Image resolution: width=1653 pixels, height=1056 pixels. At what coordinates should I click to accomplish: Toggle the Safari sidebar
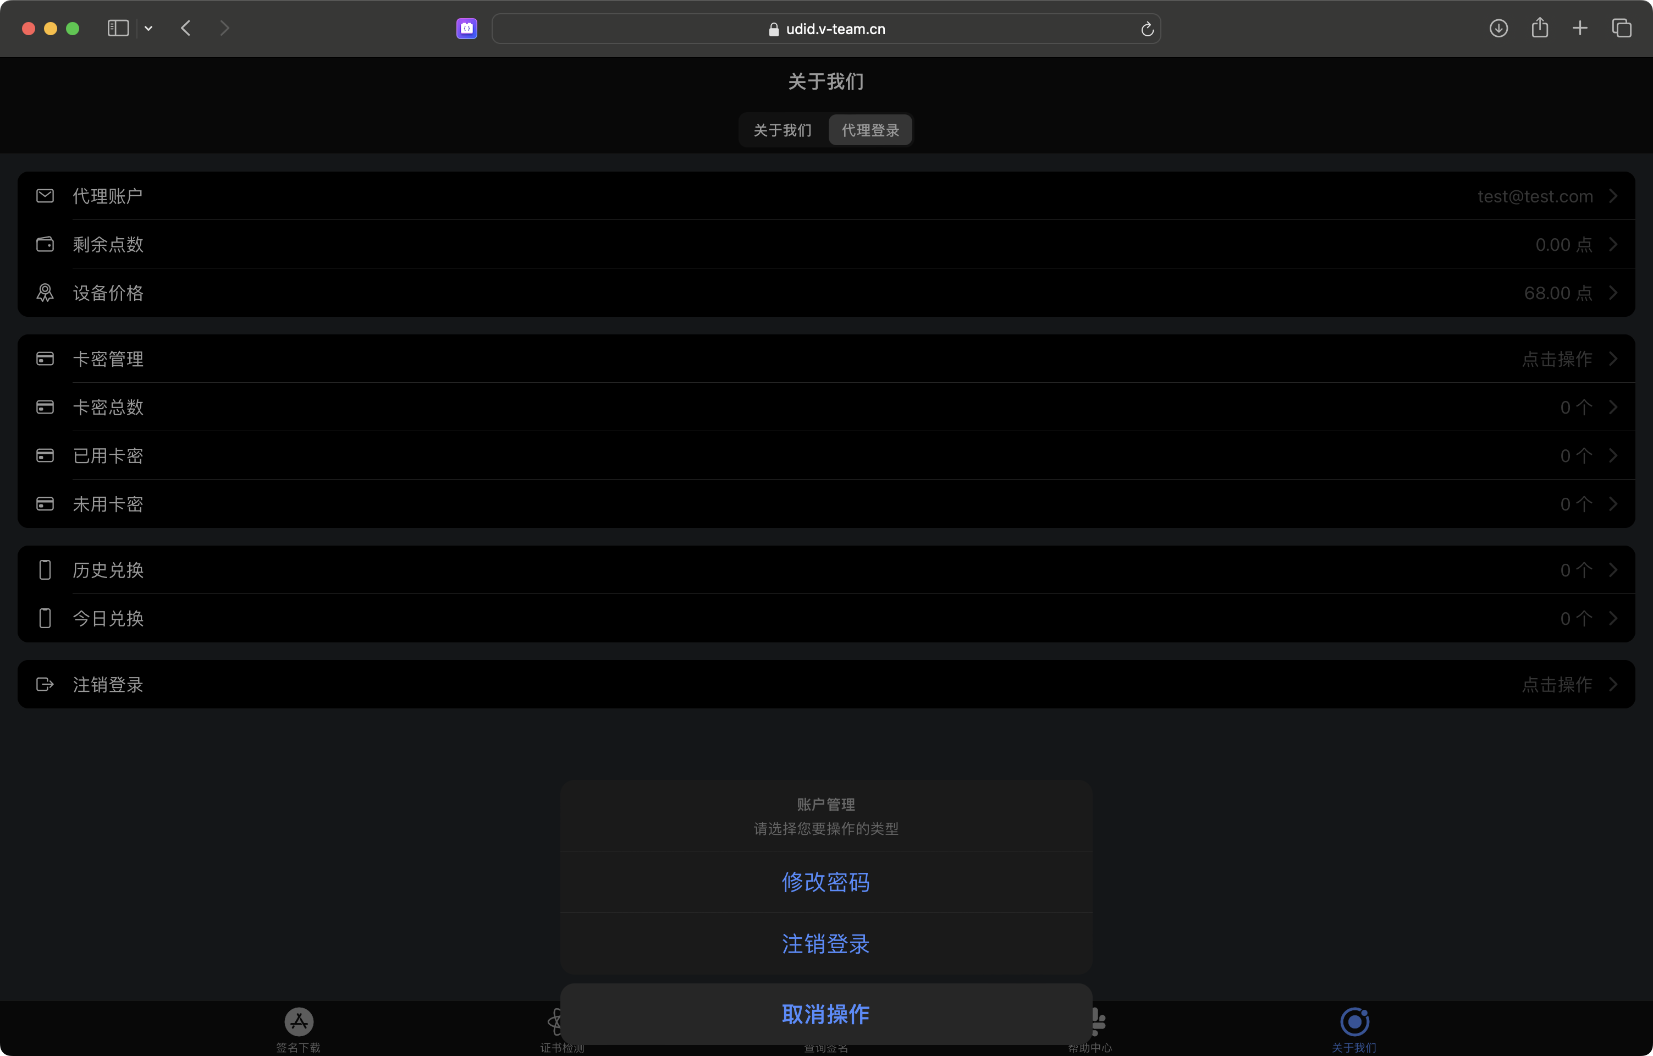point(118,28)
